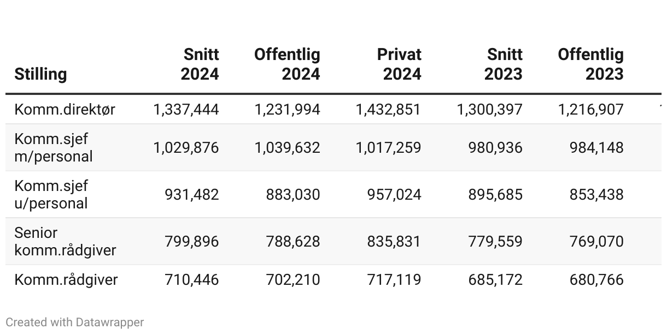Click the Komm.sjef m/personal row label
Image resolution: width=667 pixels, height=335 pixels.
point(54,147)
